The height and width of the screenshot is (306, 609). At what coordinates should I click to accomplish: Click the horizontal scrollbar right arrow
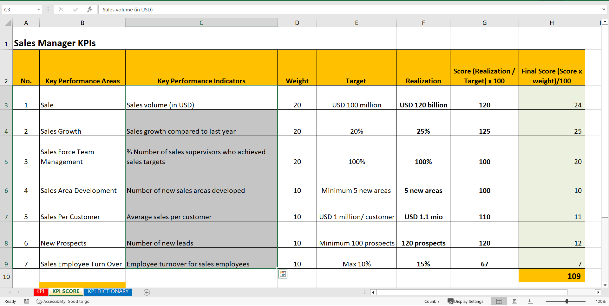598,292
